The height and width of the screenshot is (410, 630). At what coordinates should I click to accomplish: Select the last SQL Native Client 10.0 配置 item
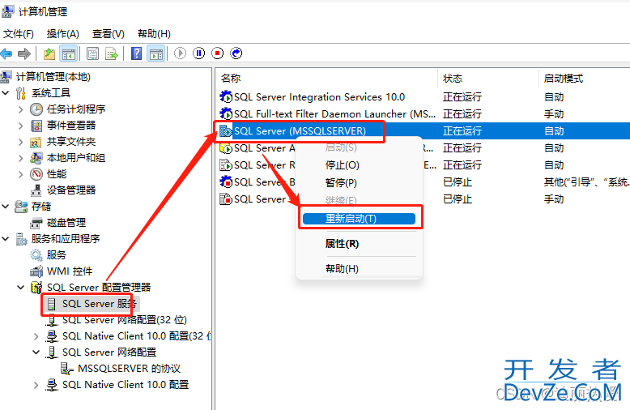point(126,385)
